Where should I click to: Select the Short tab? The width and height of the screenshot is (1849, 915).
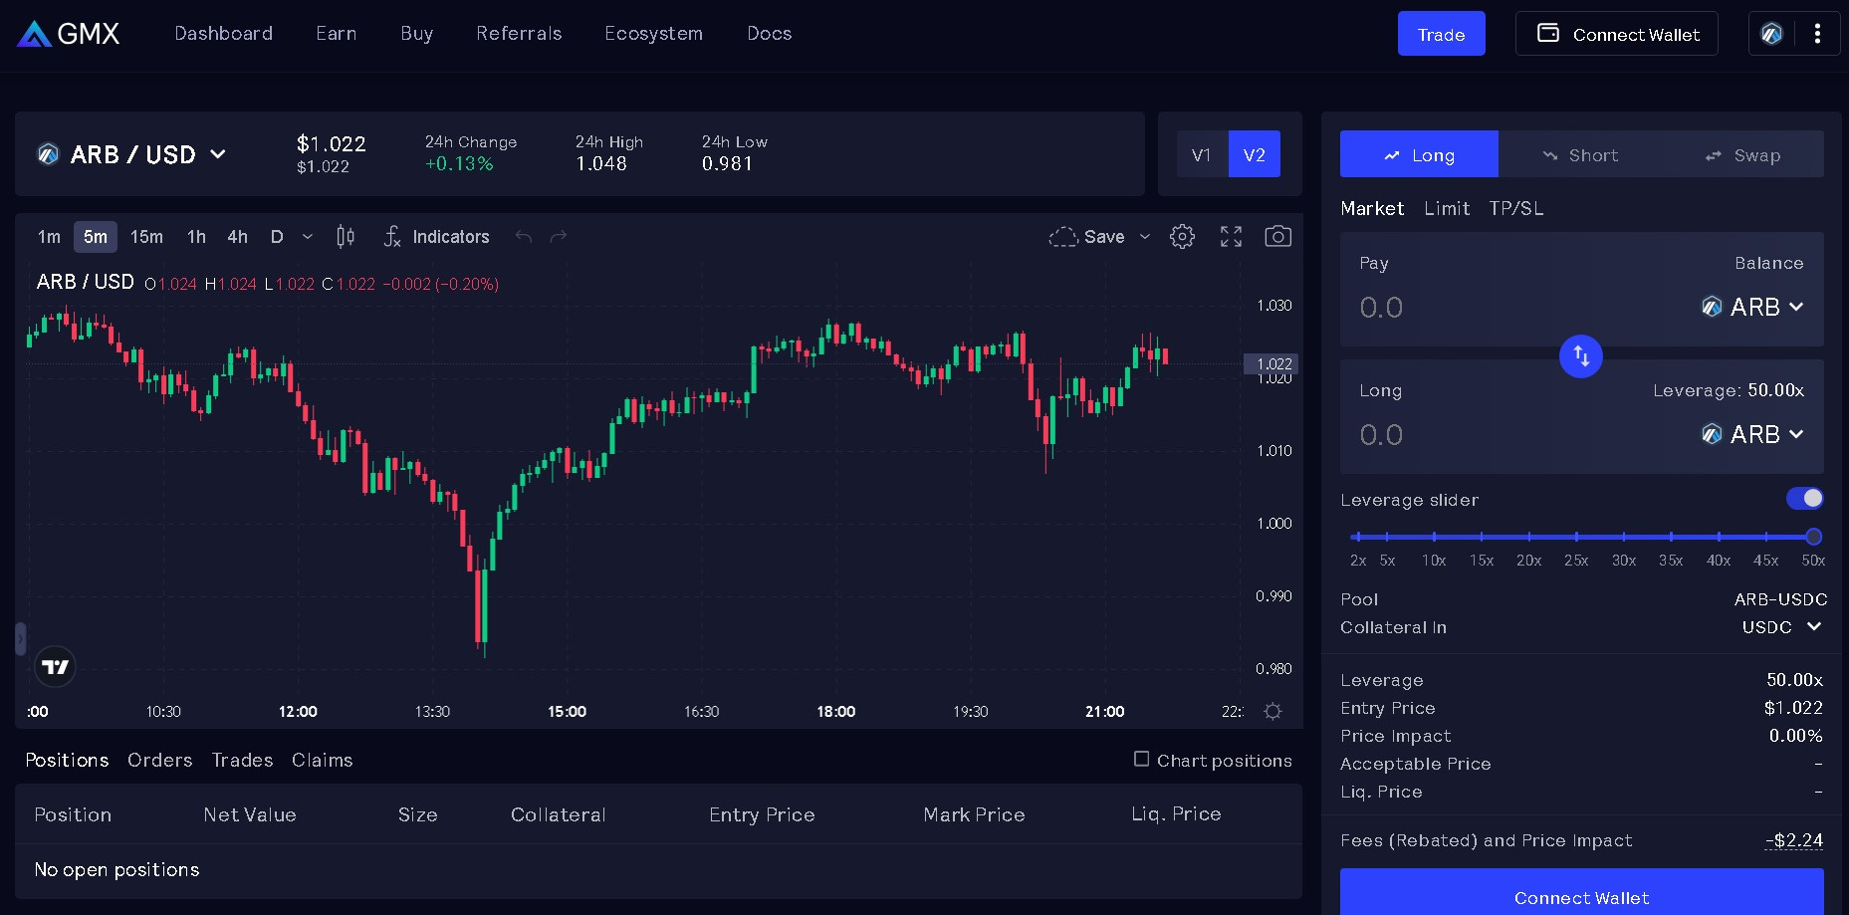[1580, 154]
